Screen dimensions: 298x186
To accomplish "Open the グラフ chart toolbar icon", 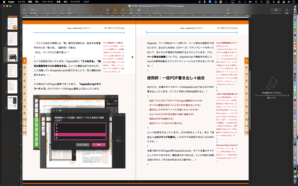I will pos(115,10).
